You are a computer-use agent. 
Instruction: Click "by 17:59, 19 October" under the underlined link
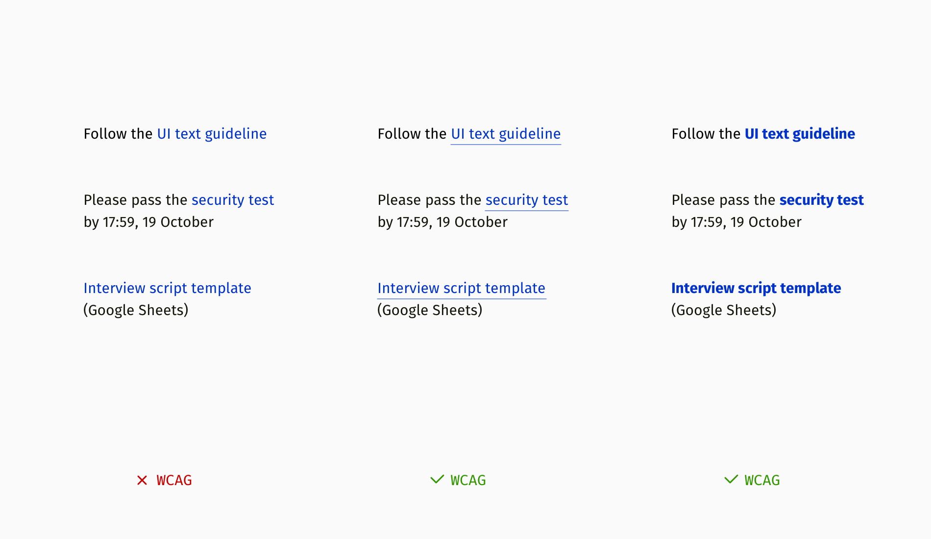tap(442, 222)
